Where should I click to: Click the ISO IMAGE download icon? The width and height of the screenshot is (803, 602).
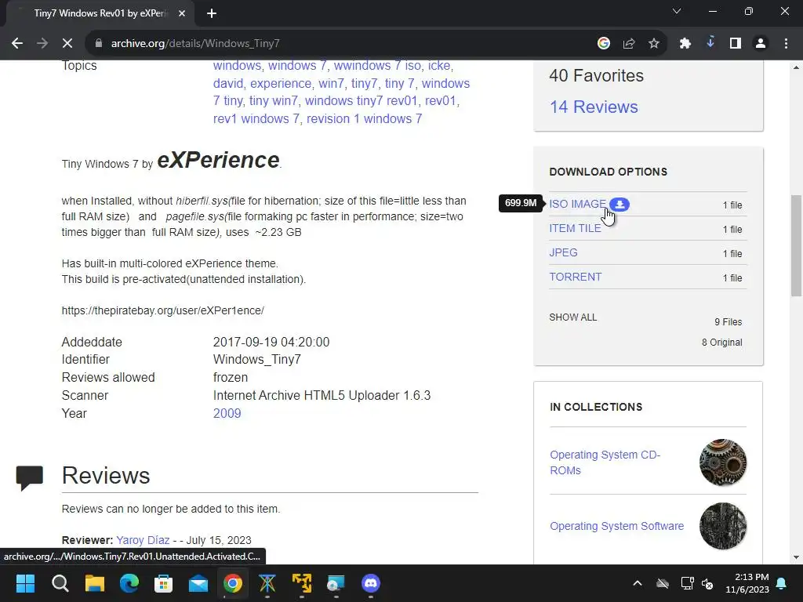tap(620, 205)
